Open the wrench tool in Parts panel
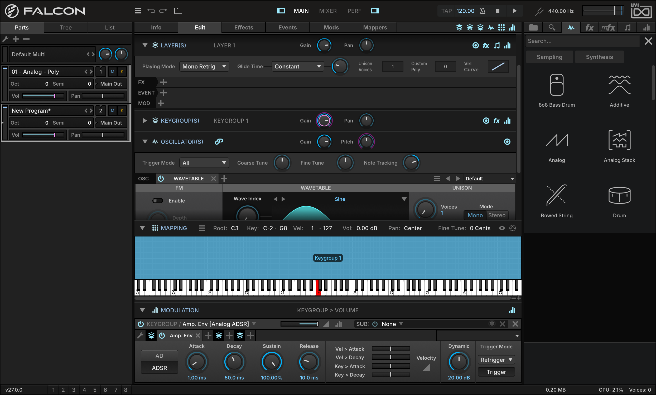656x395 pixels. (6, 39)
